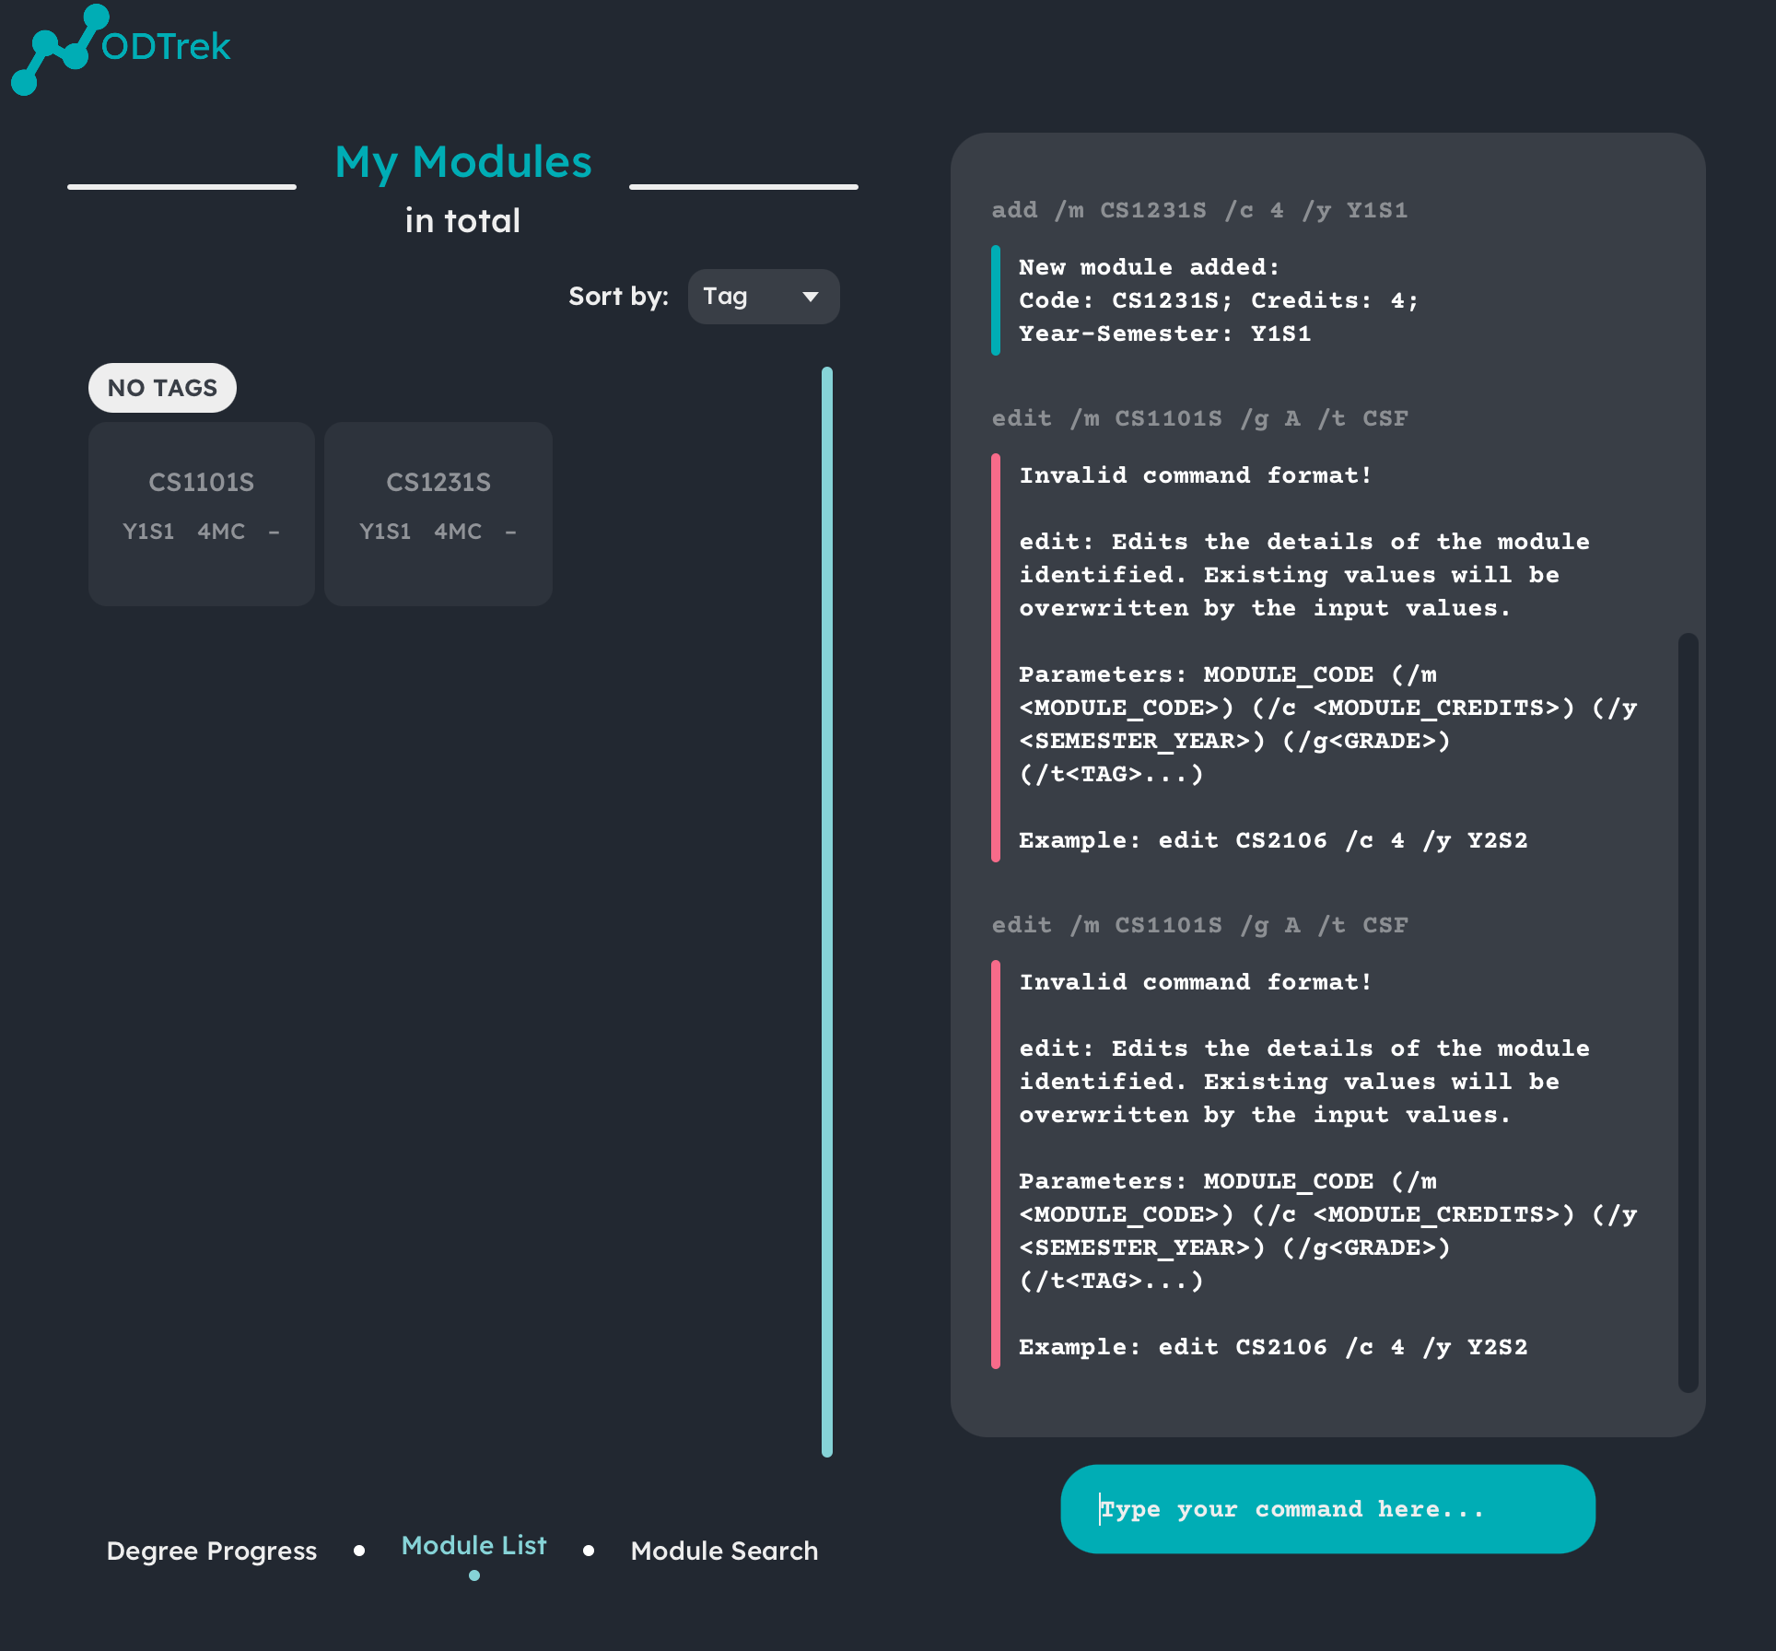
Task: Click the dot separator before Module Search
Action: [x=589, y=1551]
